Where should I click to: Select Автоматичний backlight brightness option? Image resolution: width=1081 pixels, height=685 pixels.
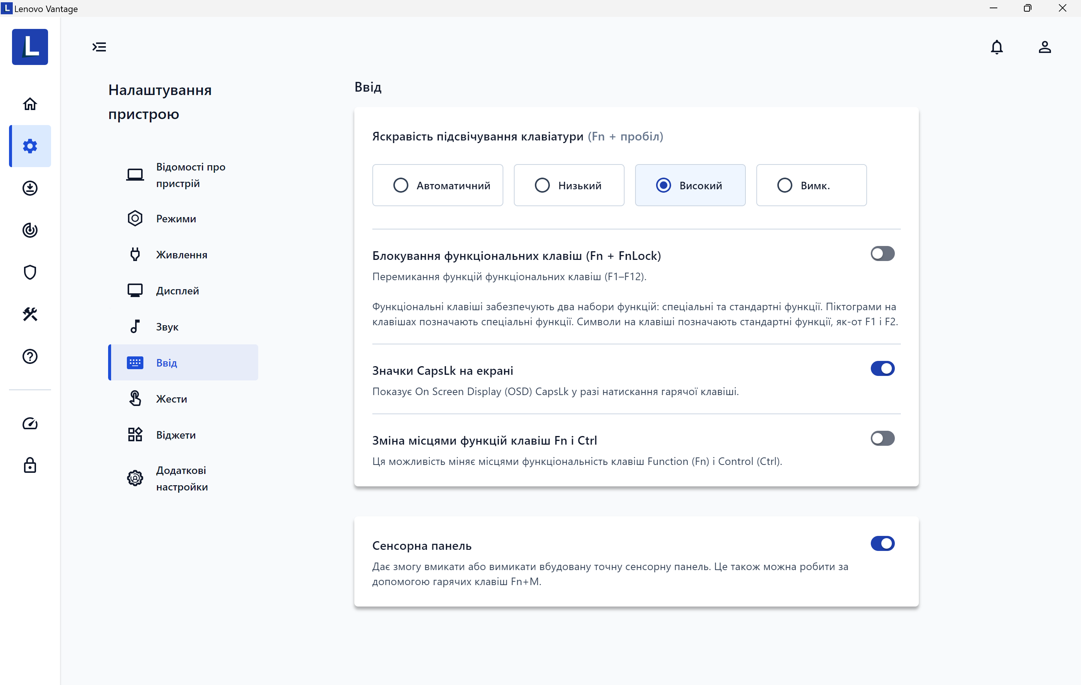437,185
